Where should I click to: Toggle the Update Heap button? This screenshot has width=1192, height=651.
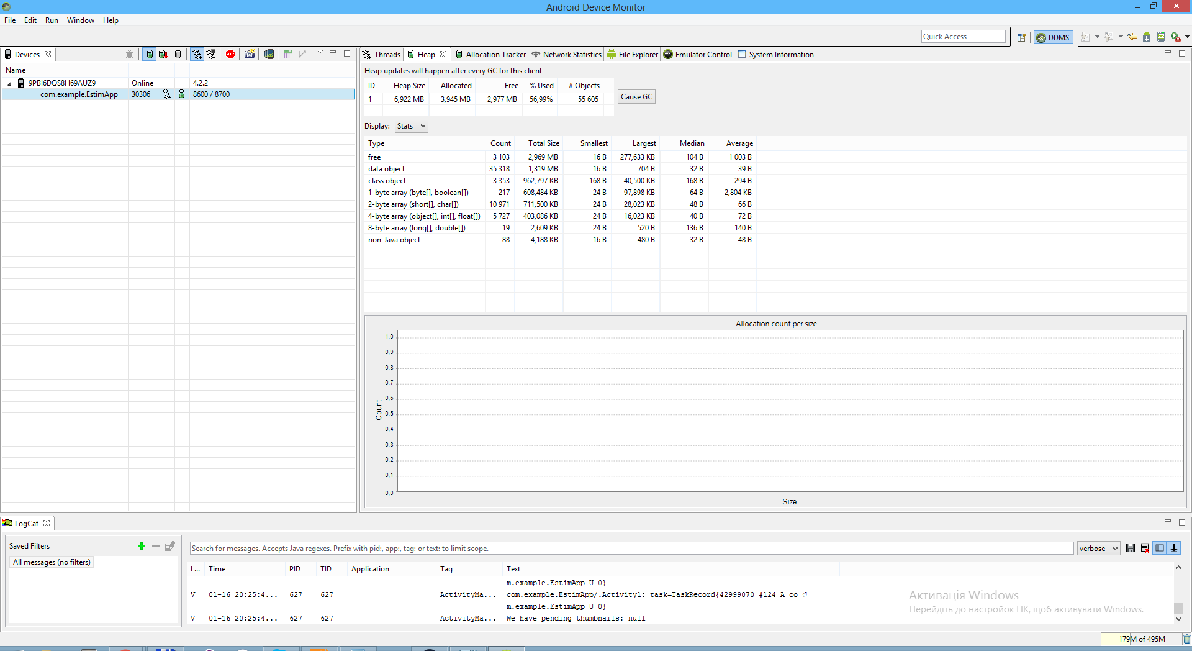(x=150, y=55)
